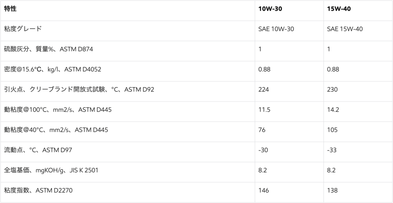The width and height of the screenshot is (393, 203).
Task: Click the 105 viscosity value
Action: point(332,130)
